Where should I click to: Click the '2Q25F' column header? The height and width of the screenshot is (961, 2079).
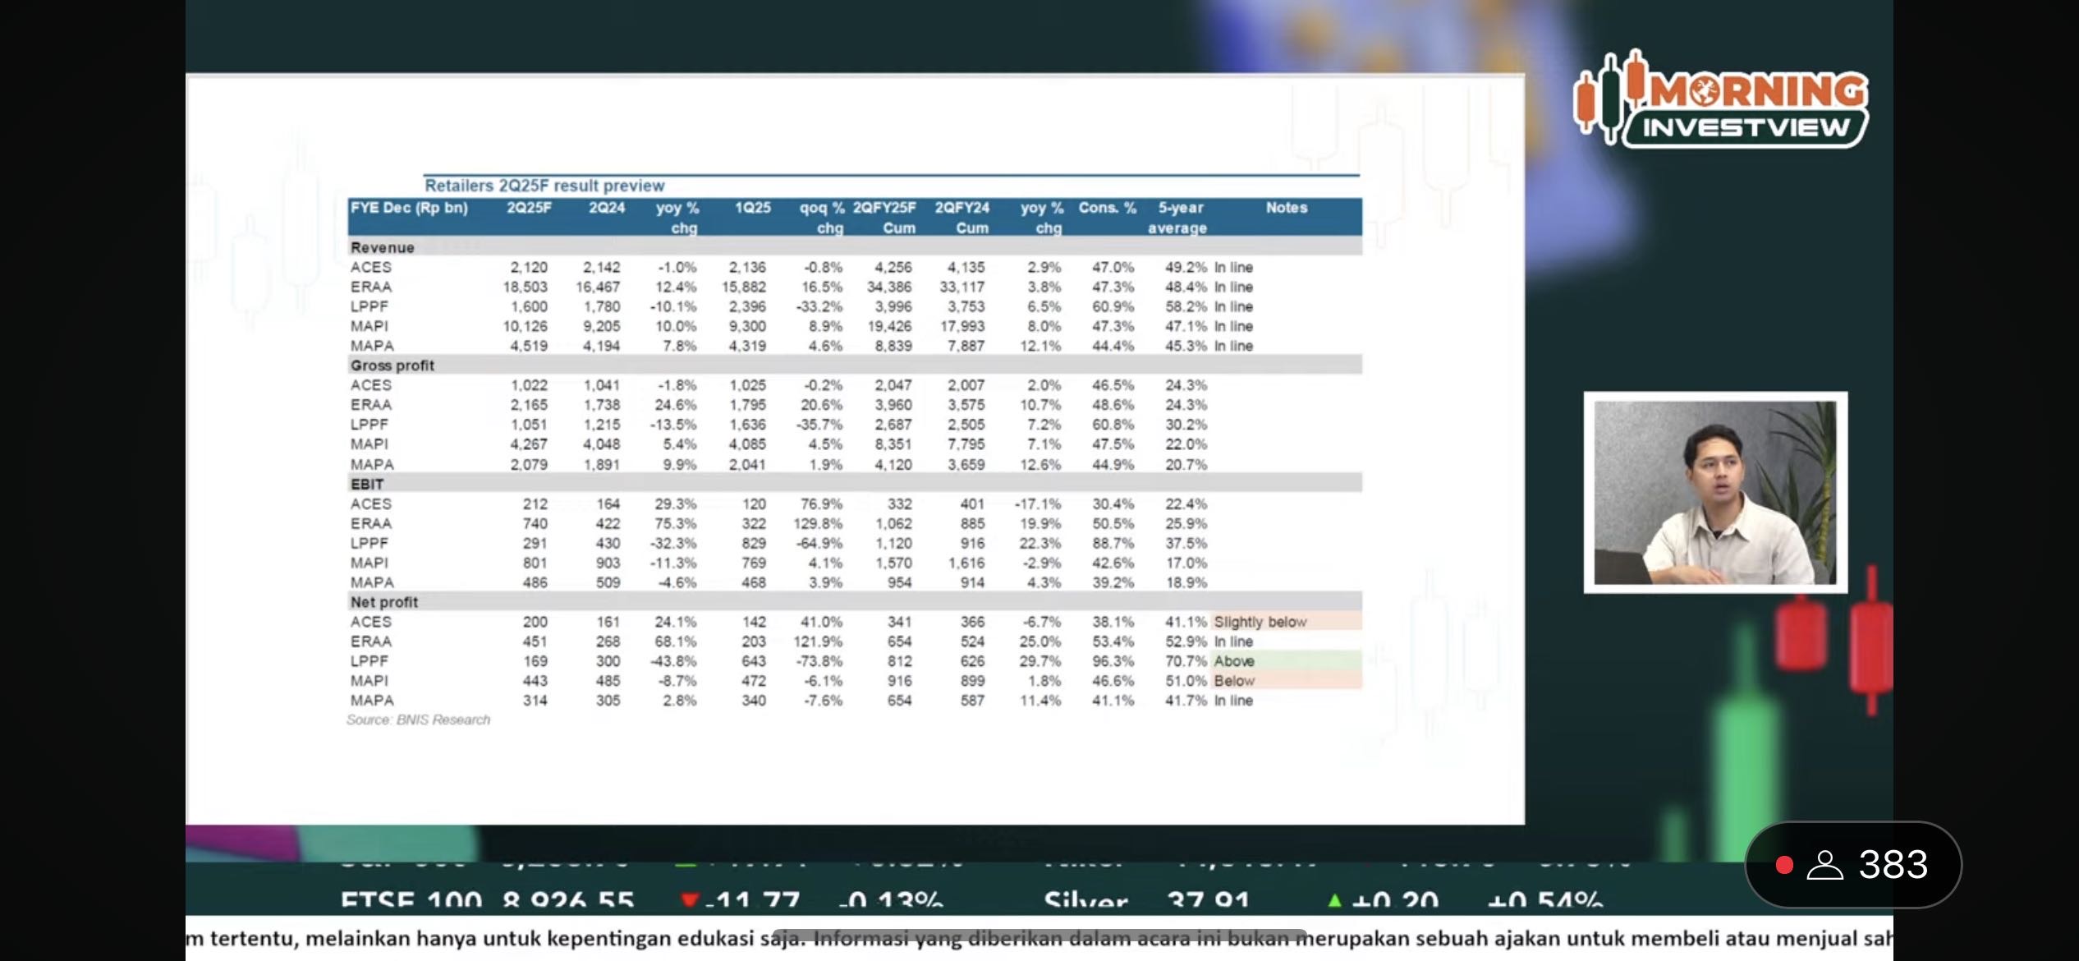(529, 208)
